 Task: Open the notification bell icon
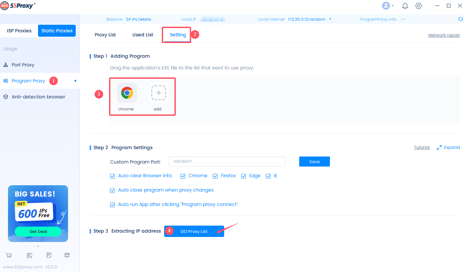pos(405,6)
